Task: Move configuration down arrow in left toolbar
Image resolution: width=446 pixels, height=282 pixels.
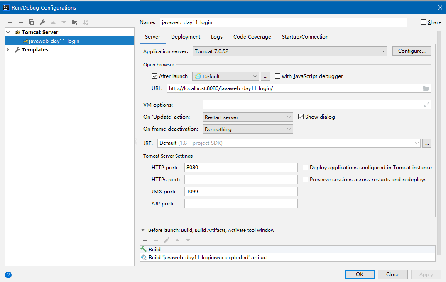Action: coord(64,22)
